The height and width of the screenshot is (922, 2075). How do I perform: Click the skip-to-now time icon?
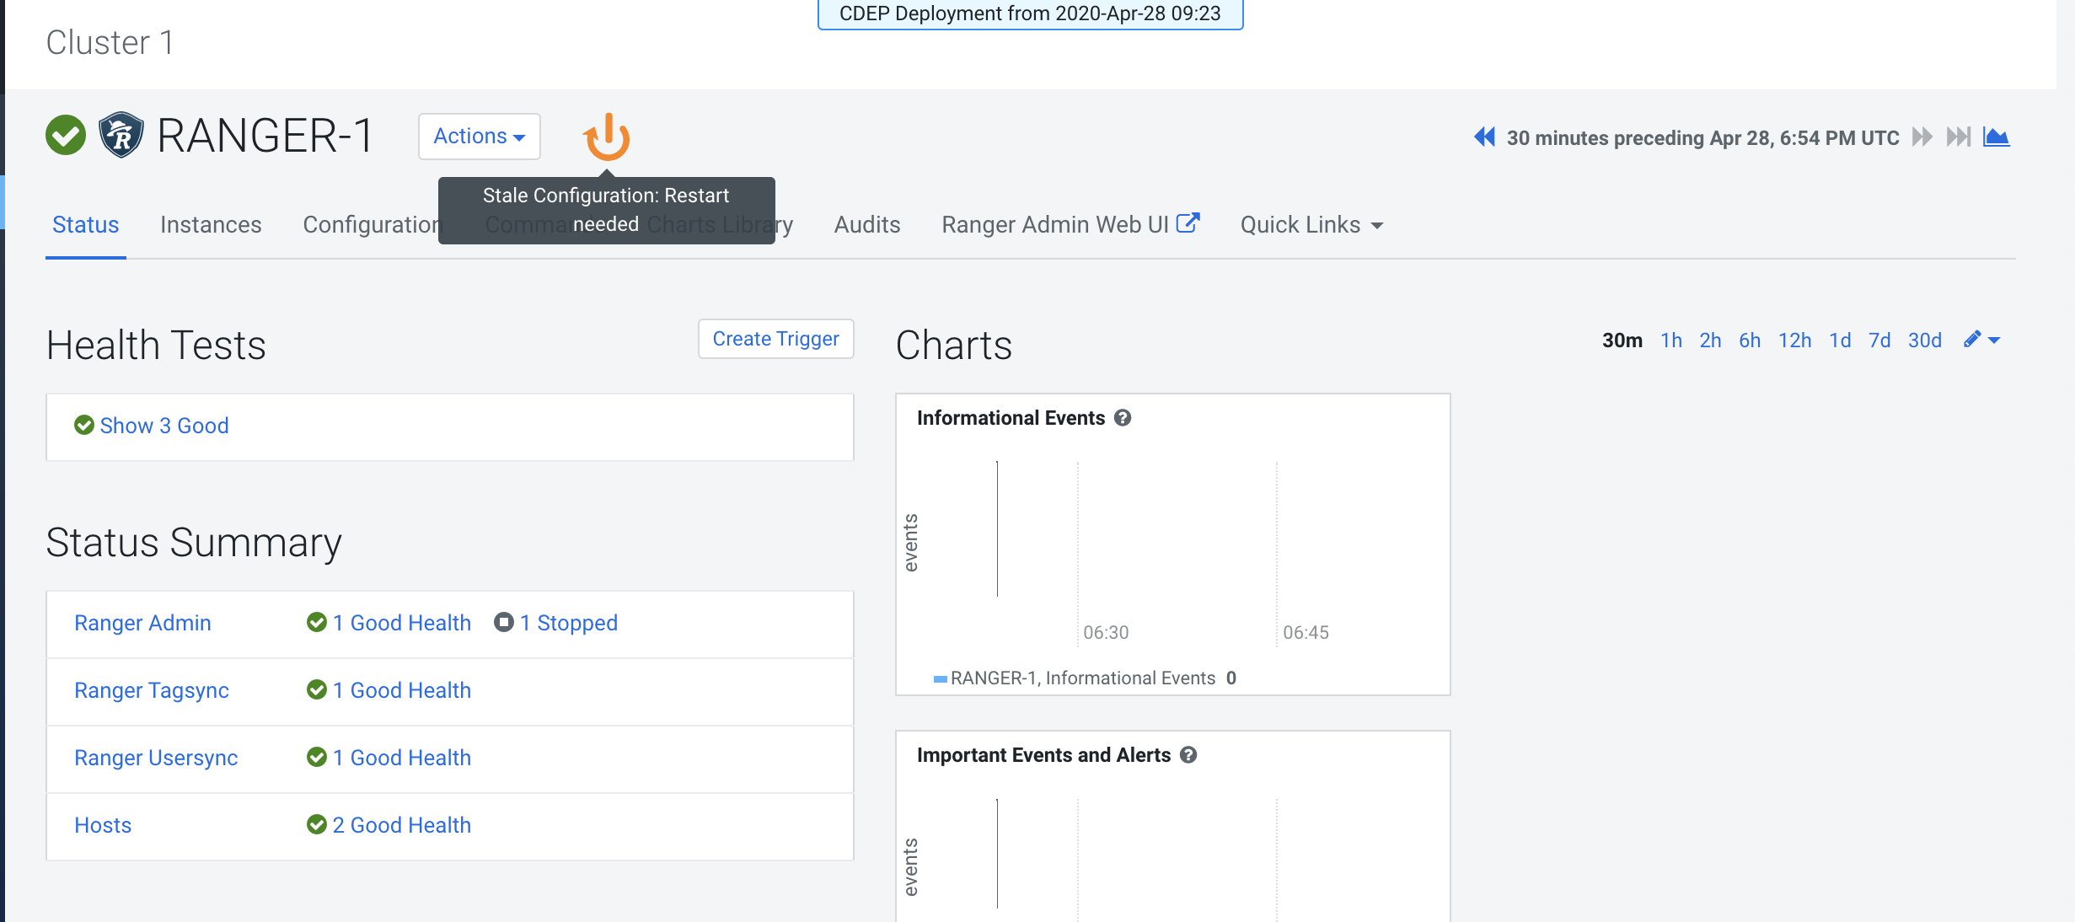click(x=1958, y=137)
